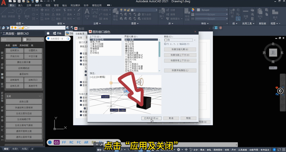Viewport: 286px width, 152px height.
Task: Click the search field in tool panel
Action: (11, 39)
